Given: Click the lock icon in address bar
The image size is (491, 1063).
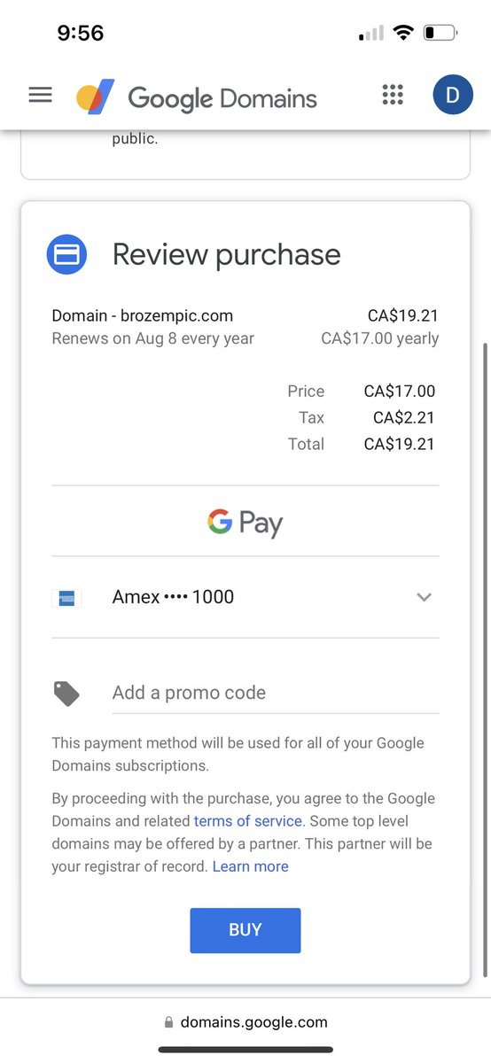Looking at the screenshot, I should [x=169, y=1022].
